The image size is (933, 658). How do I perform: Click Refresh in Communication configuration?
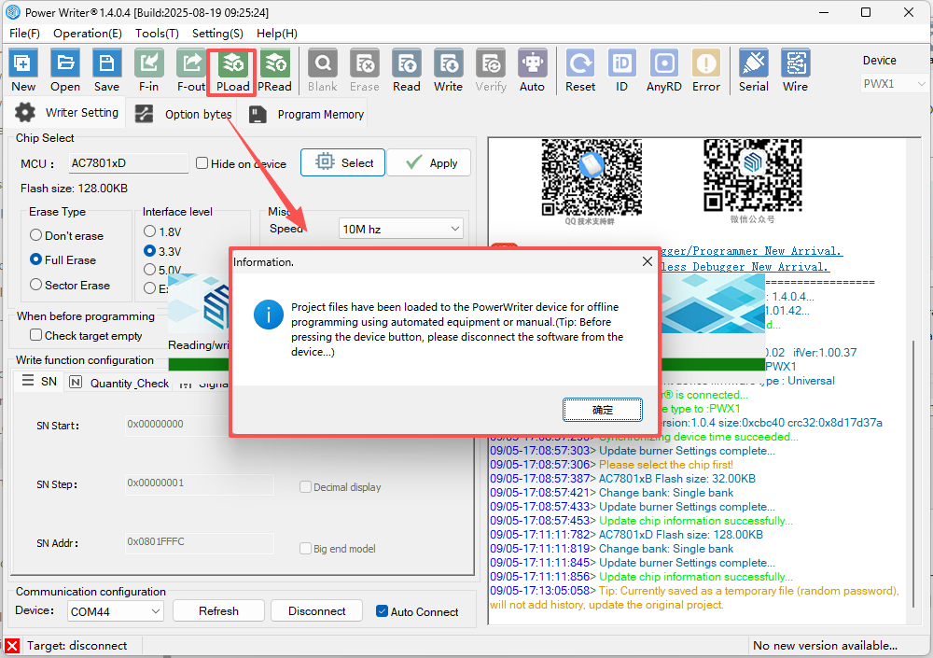point(218,611)
